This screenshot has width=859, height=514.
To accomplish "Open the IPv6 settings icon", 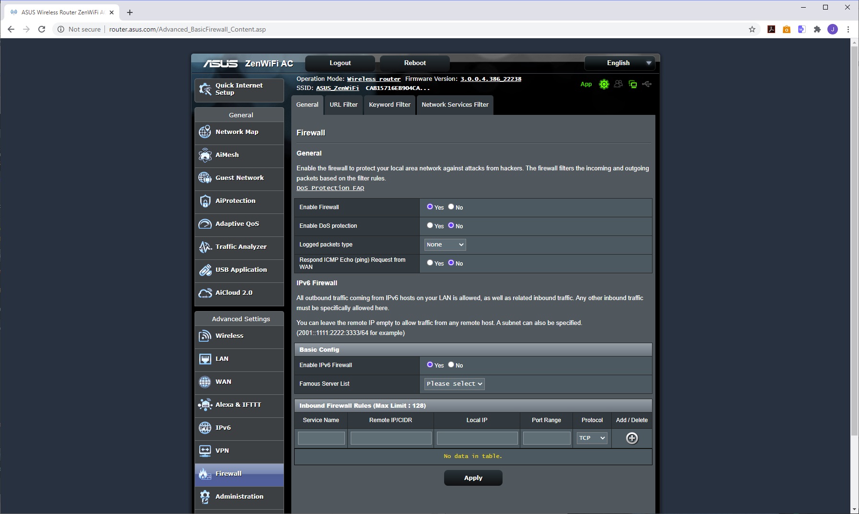I will pos(205,427).
